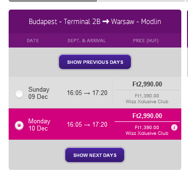Choose Monday's Ft1,390.00 discounted price
The width and height of the screenshot is (188, 179).
pos(147,128)
